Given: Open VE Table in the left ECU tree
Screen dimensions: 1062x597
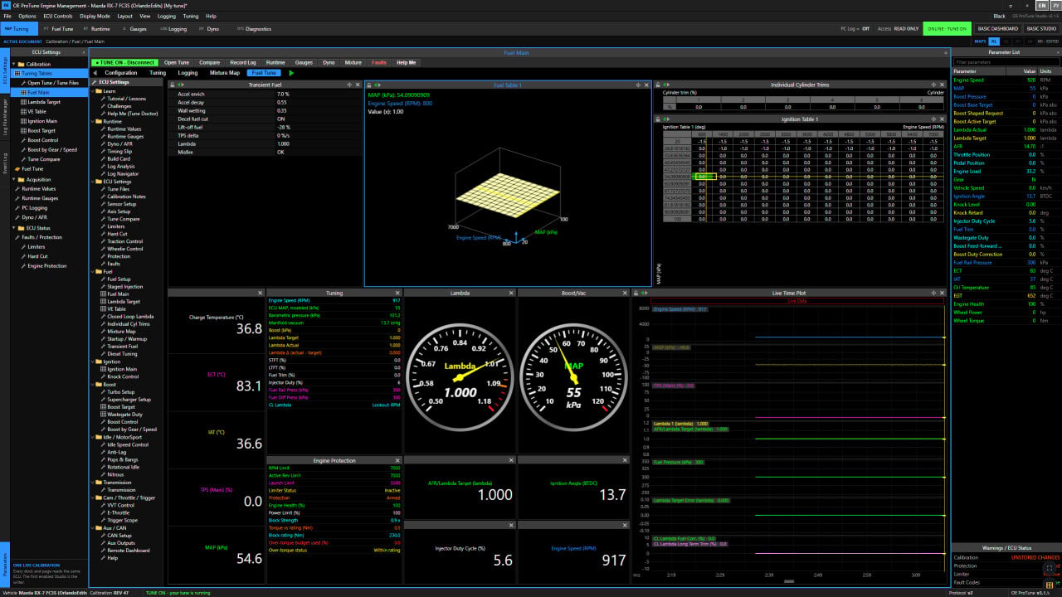Looking at the screenshot, I should click(37, 111).
